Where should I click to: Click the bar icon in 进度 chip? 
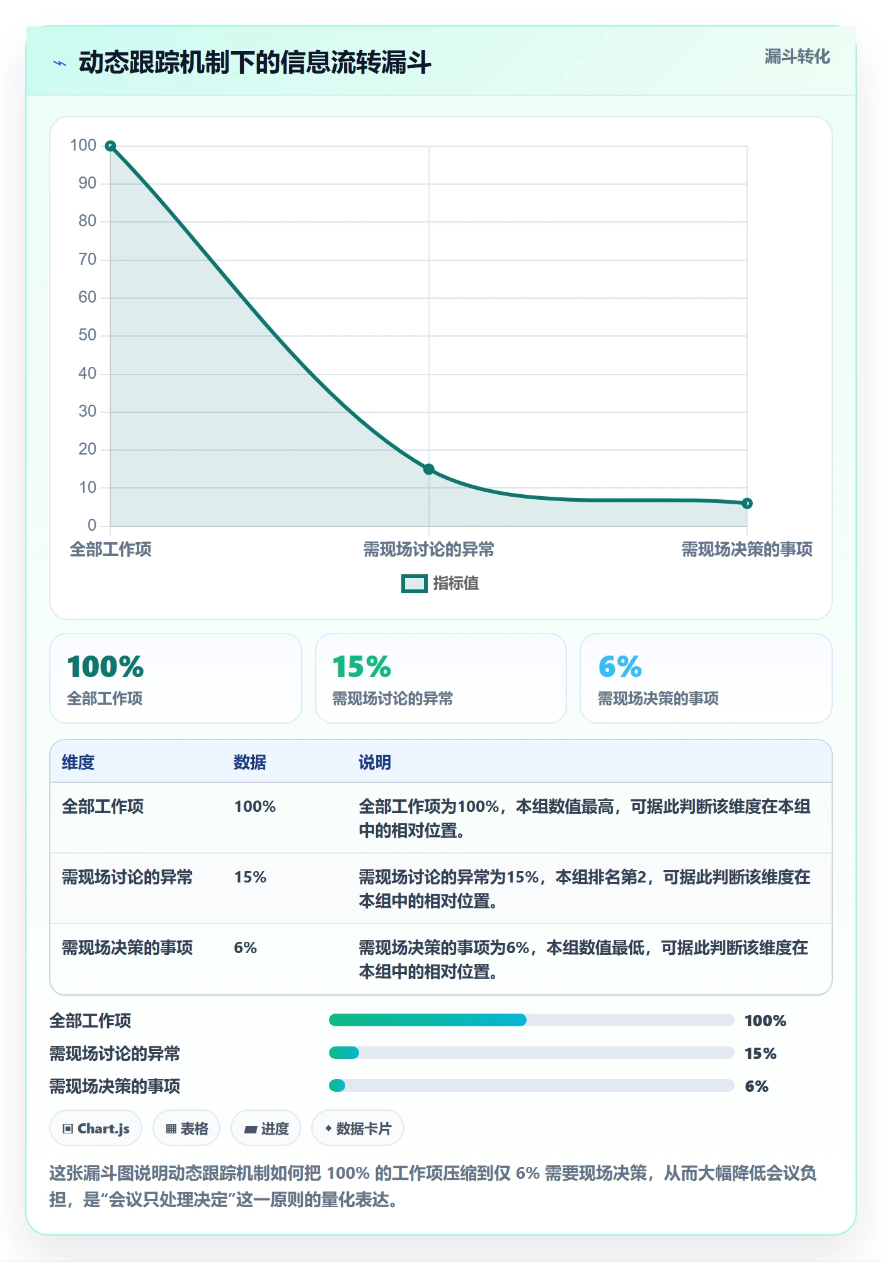[x=250, y=1129]
